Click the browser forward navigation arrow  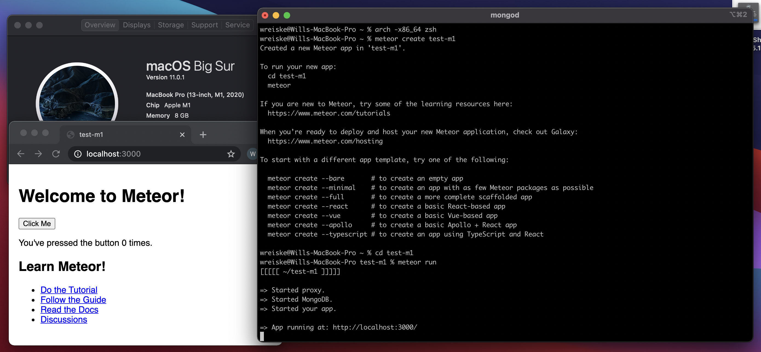(x=38, y=154)
